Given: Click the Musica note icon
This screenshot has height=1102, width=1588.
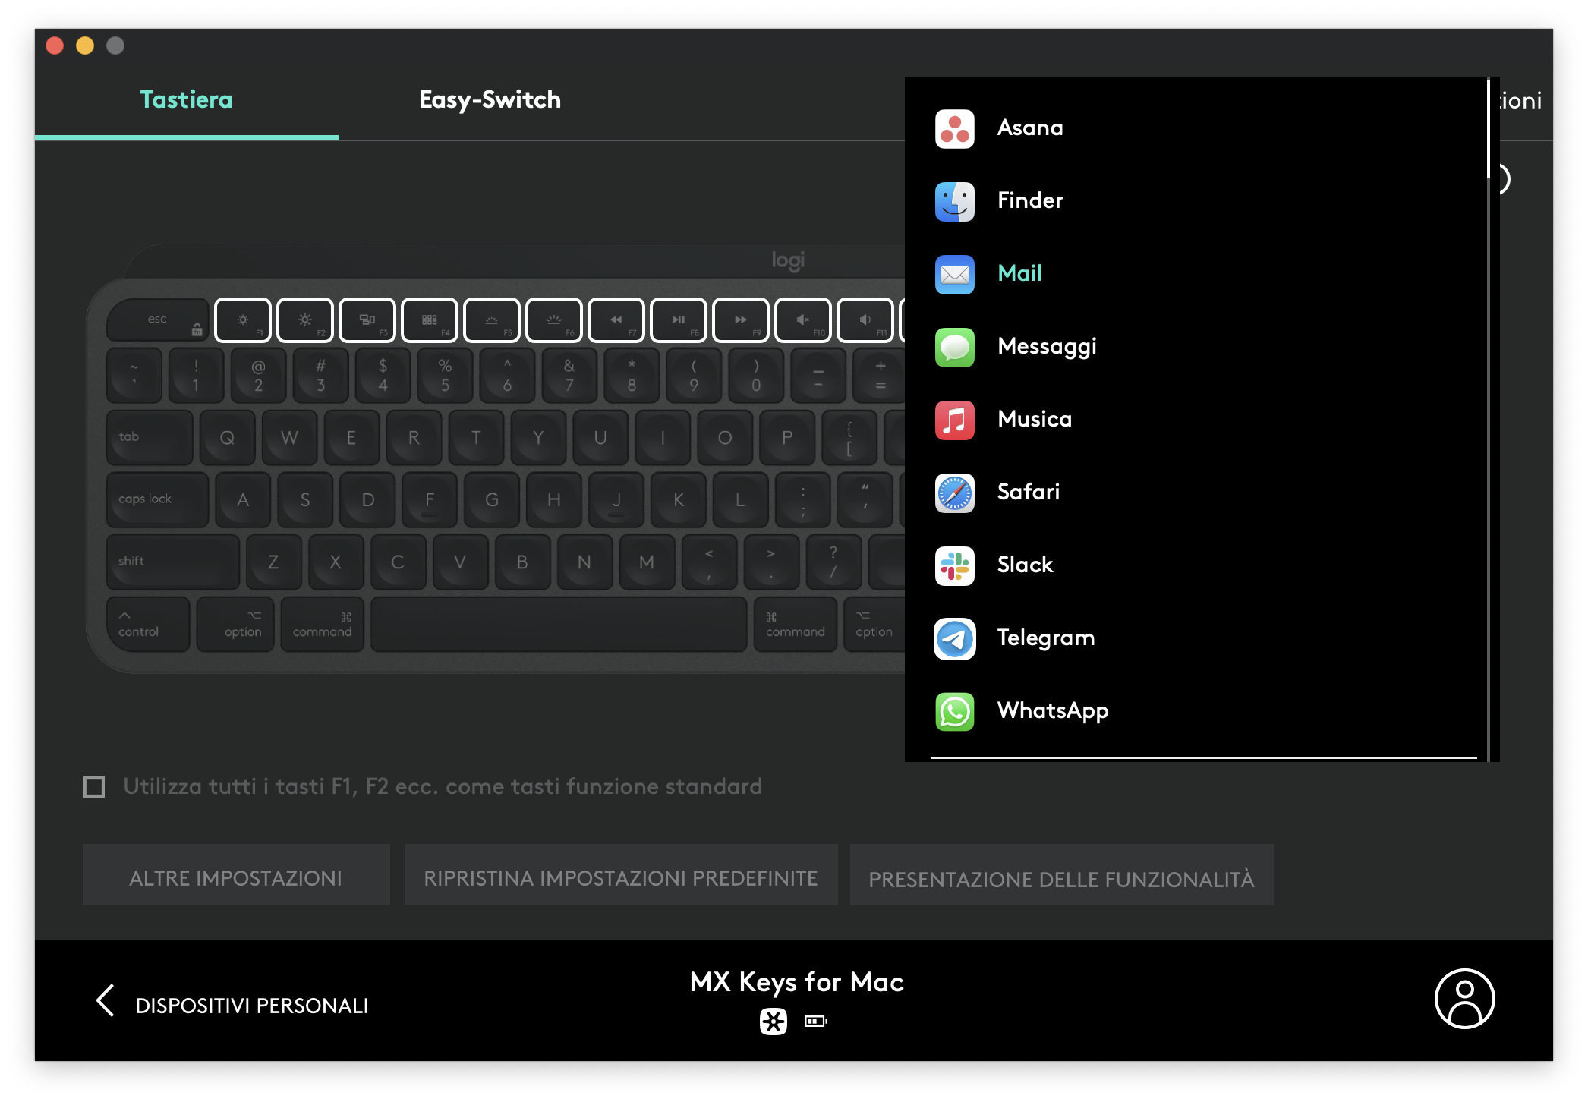Looking at the screenshot, I should [955, 420].
